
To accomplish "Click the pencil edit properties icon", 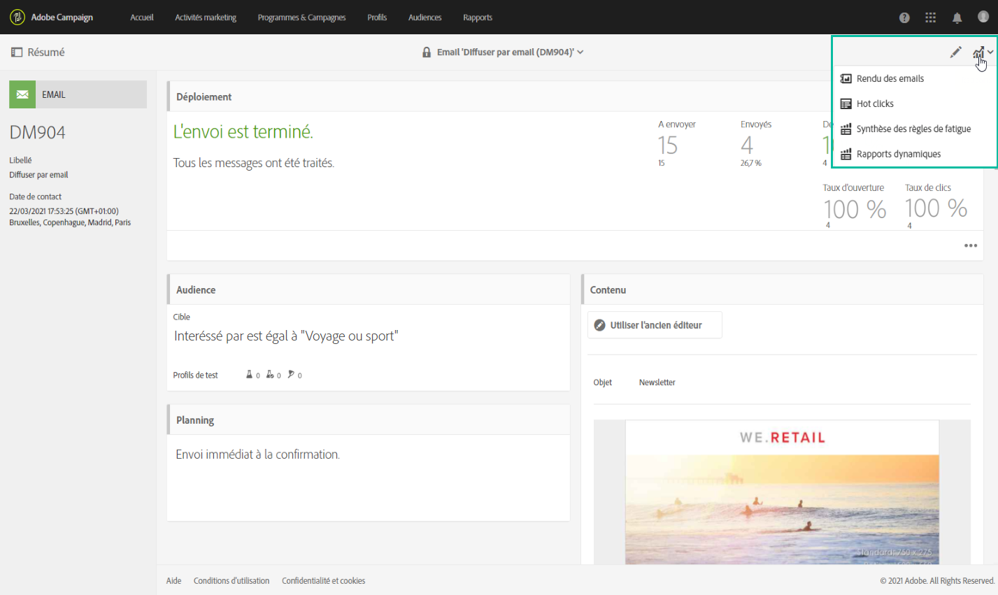I will coord(955,52).
